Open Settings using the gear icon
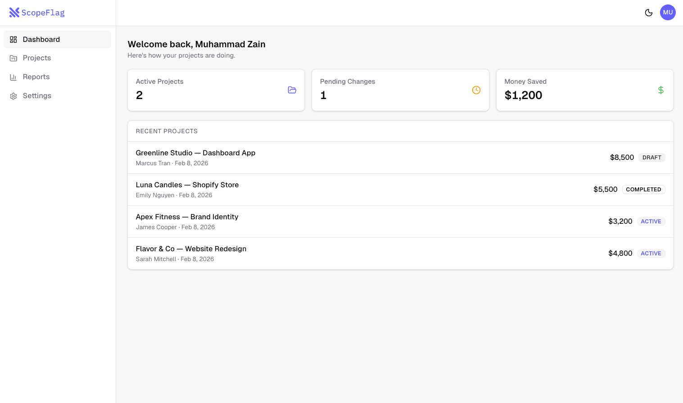 click(14, 95)
